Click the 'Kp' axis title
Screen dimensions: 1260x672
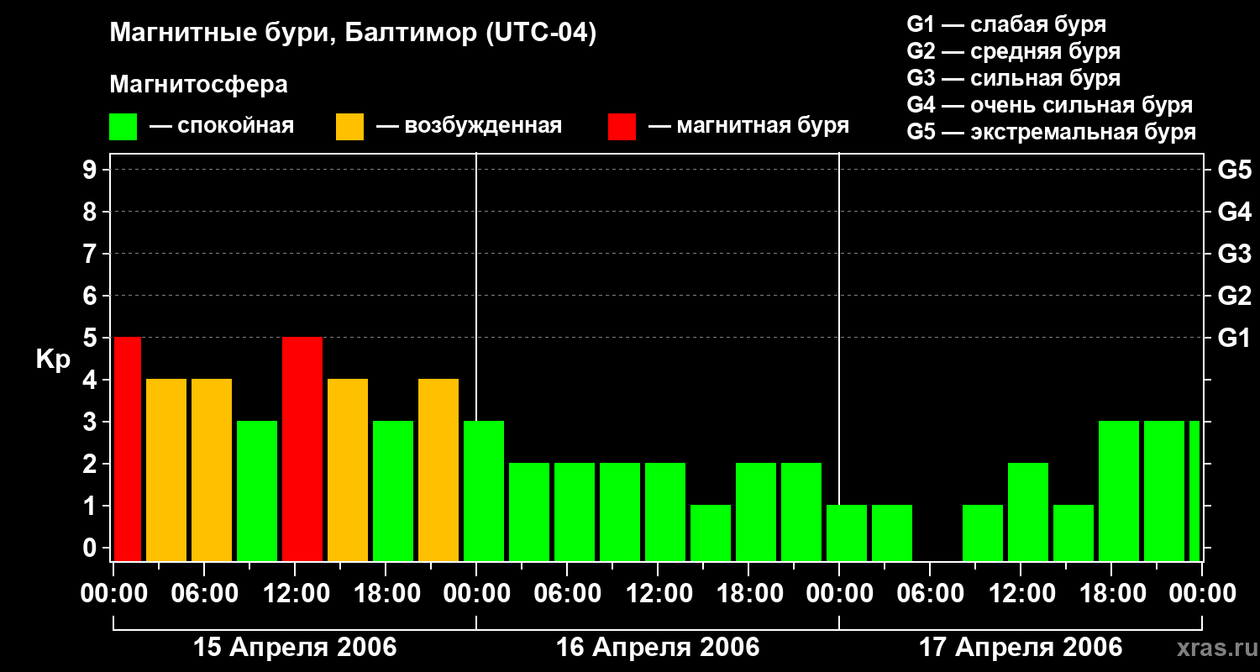(52, 359)
